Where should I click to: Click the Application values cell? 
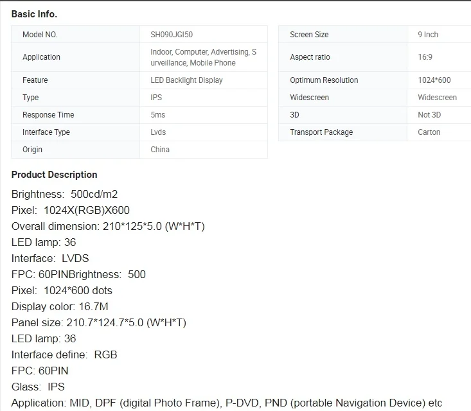tap(203, 57)
